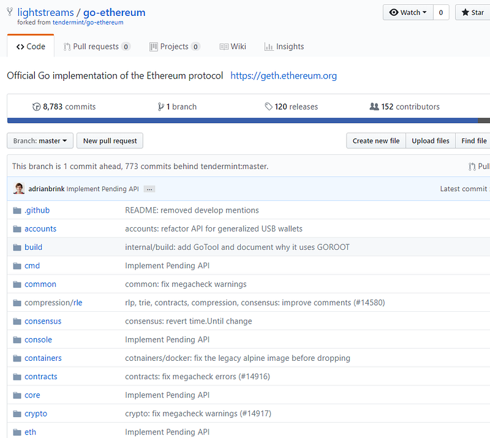Star the go-ethereum repository
This screenshot has height=438, width=490.
pos(473,12)
